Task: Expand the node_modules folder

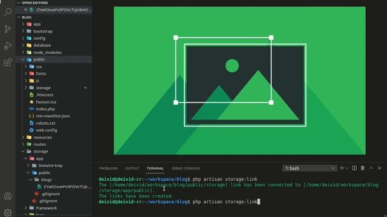Action: [x=54, y=52]
